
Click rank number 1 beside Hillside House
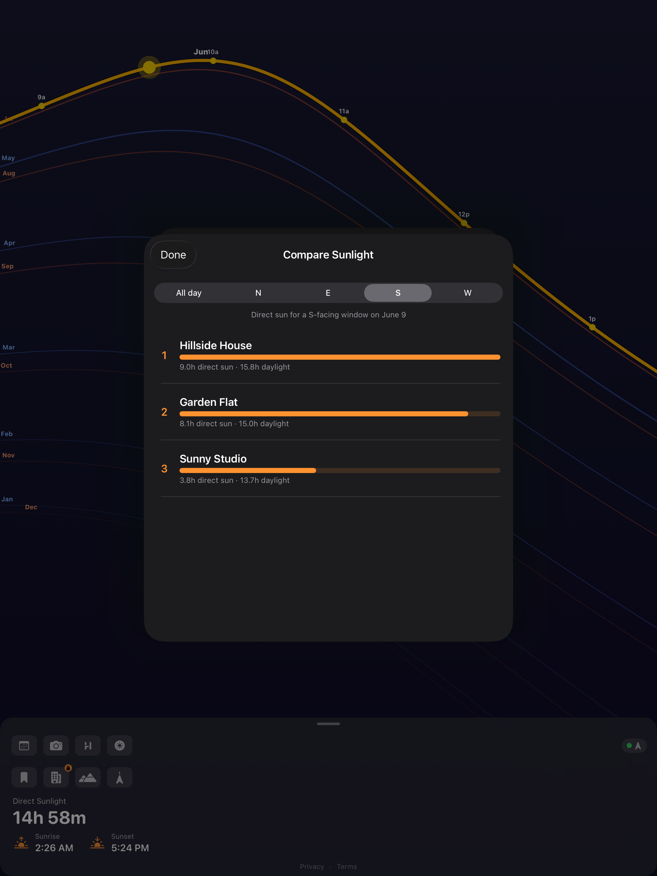point(164,355)
